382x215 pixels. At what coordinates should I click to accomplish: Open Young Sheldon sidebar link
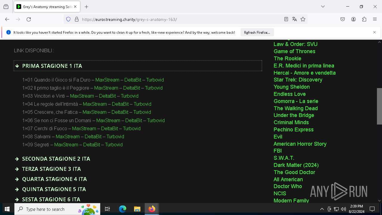(292, 87)
